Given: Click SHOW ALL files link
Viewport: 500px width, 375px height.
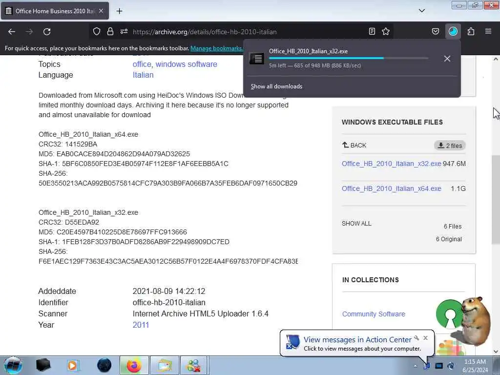Looking at the screenshot, I should (356, 224).
